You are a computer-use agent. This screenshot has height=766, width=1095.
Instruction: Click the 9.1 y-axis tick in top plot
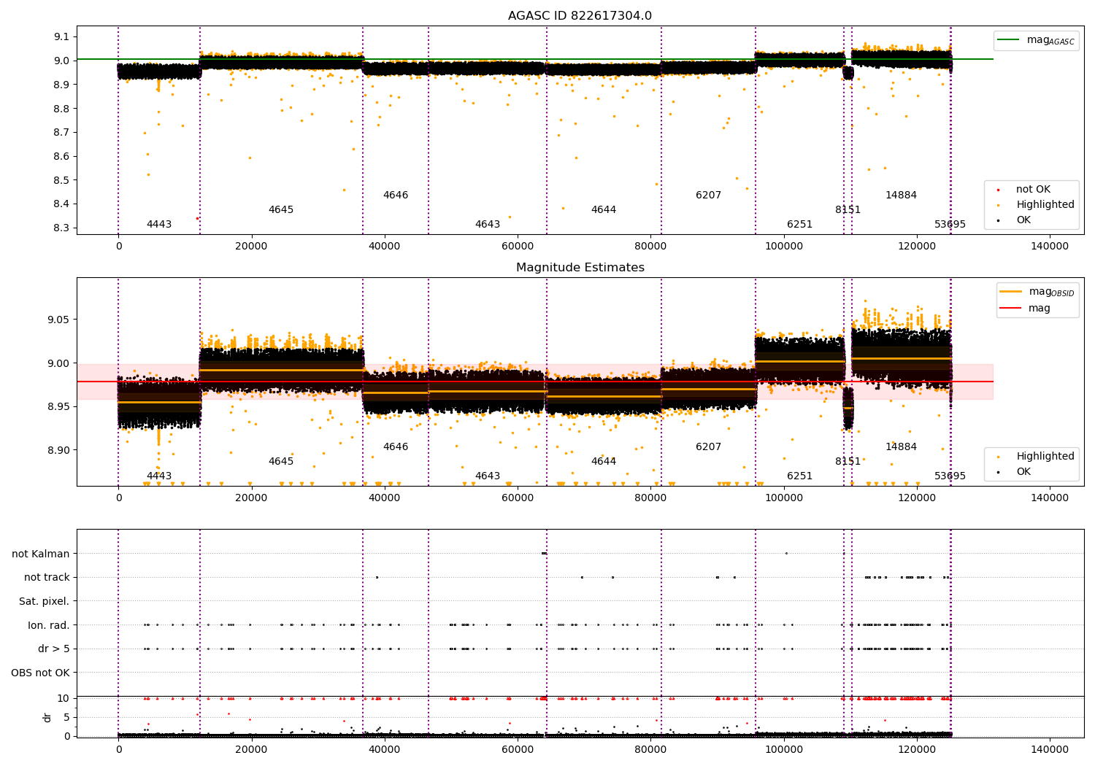(62, 37)
